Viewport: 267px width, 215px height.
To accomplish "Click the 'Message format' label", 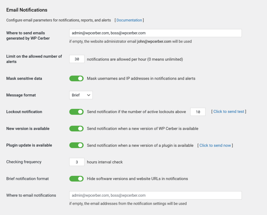I will (x=21, y=95).
